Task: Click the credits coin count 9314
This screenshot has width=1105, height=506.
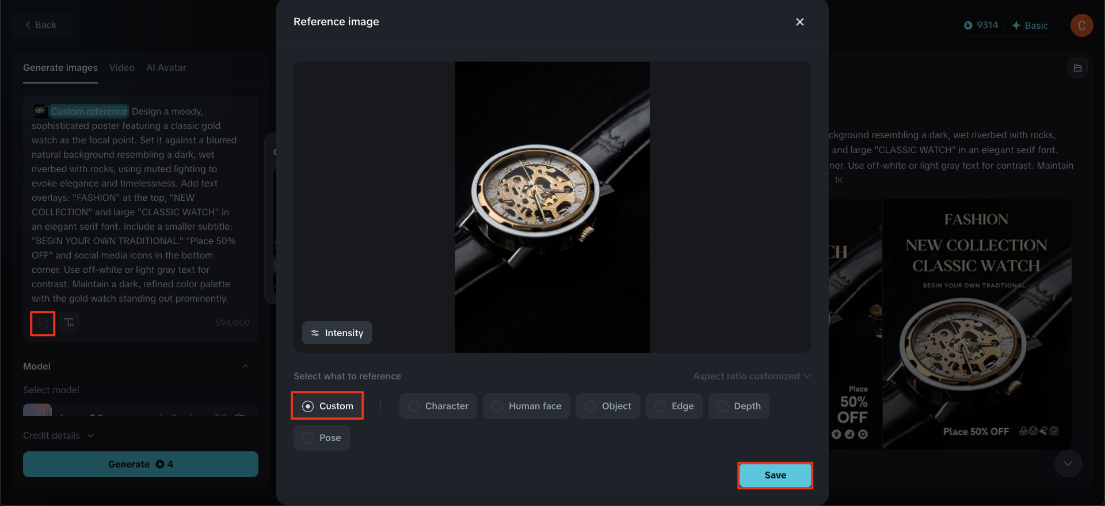Action: [981, 25]
